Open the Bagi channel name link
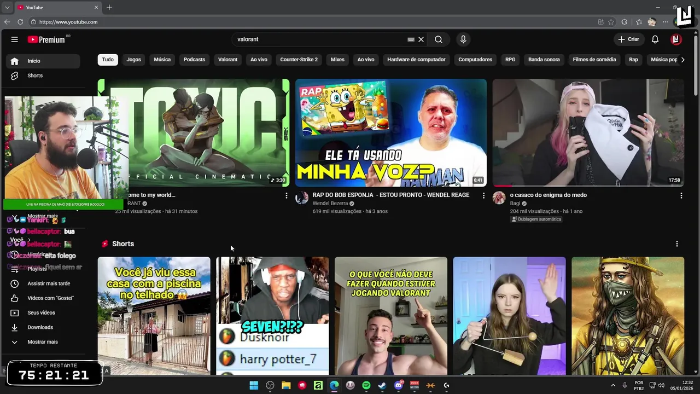 pos(515,204)
